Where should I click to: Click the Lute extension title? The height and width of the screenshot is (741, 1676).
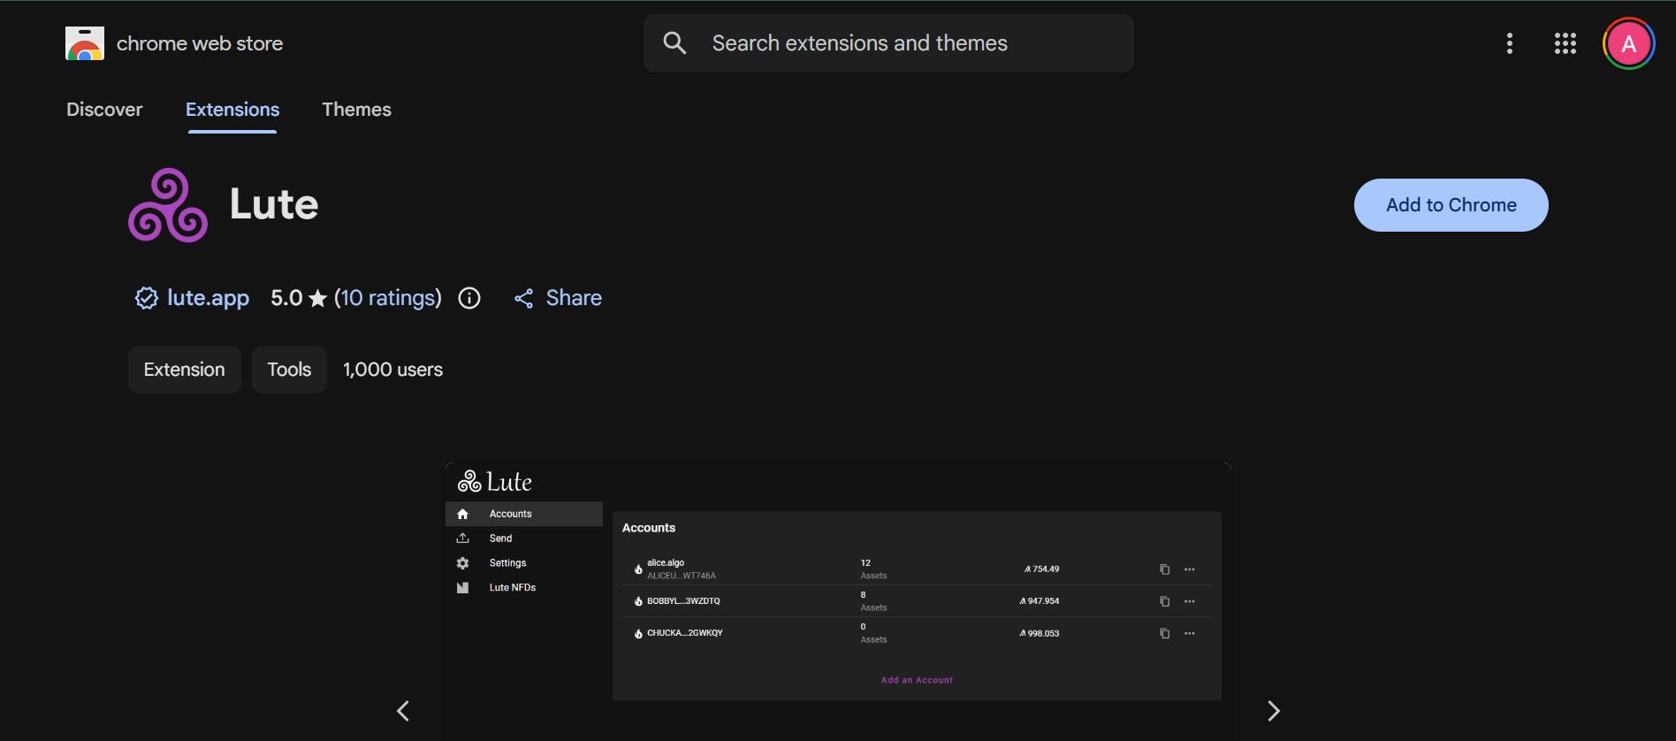coord(274,204)
